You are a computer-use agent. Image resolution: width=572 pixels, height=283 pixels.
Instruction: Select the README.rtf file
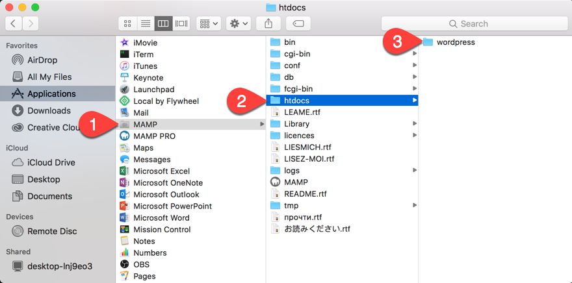(x=342, y=194)
